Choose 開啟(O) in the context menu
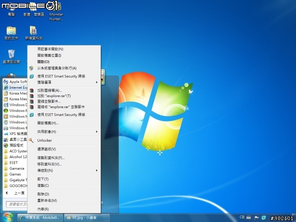The width and height of the screenshot is (296, 222). [x=64, y=62]
